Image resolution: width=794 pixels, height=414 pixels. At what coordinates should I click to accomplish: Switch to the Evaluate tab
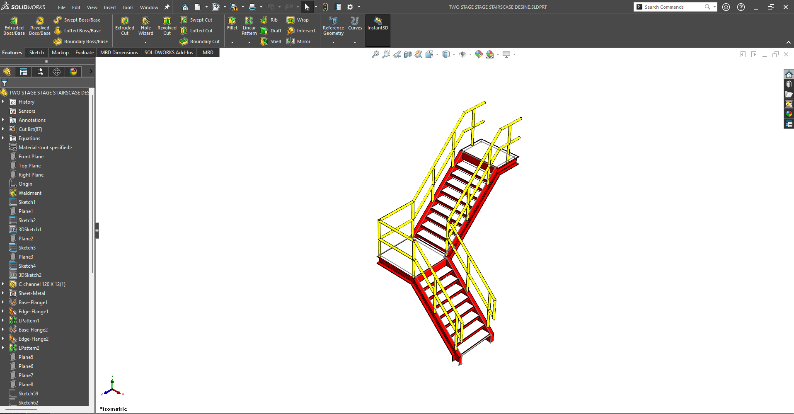tap(85, 53)
